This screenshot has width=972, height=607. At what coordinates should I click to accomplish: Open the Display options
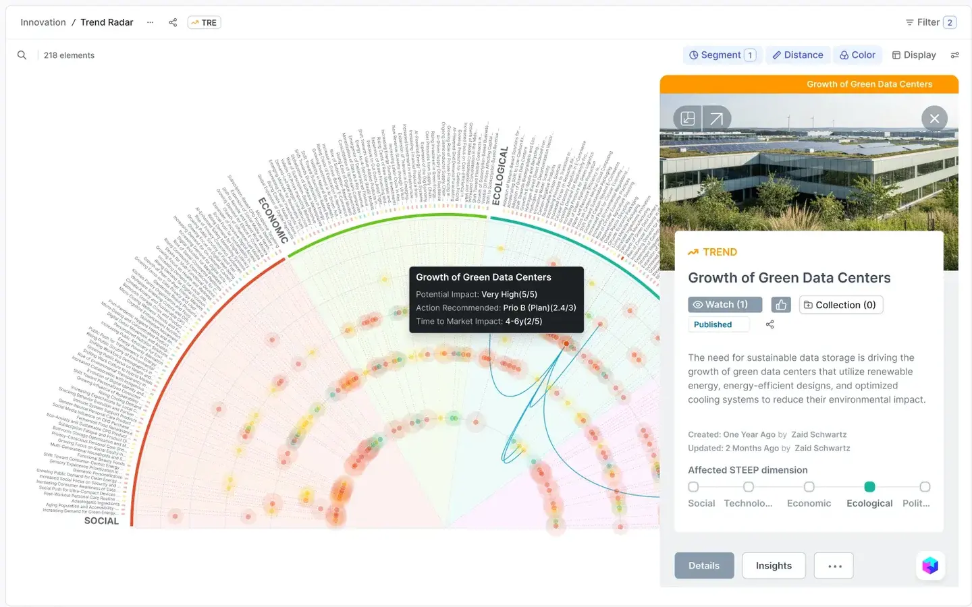pos(914,55)
